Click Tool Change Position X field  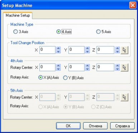coord(47,50)
